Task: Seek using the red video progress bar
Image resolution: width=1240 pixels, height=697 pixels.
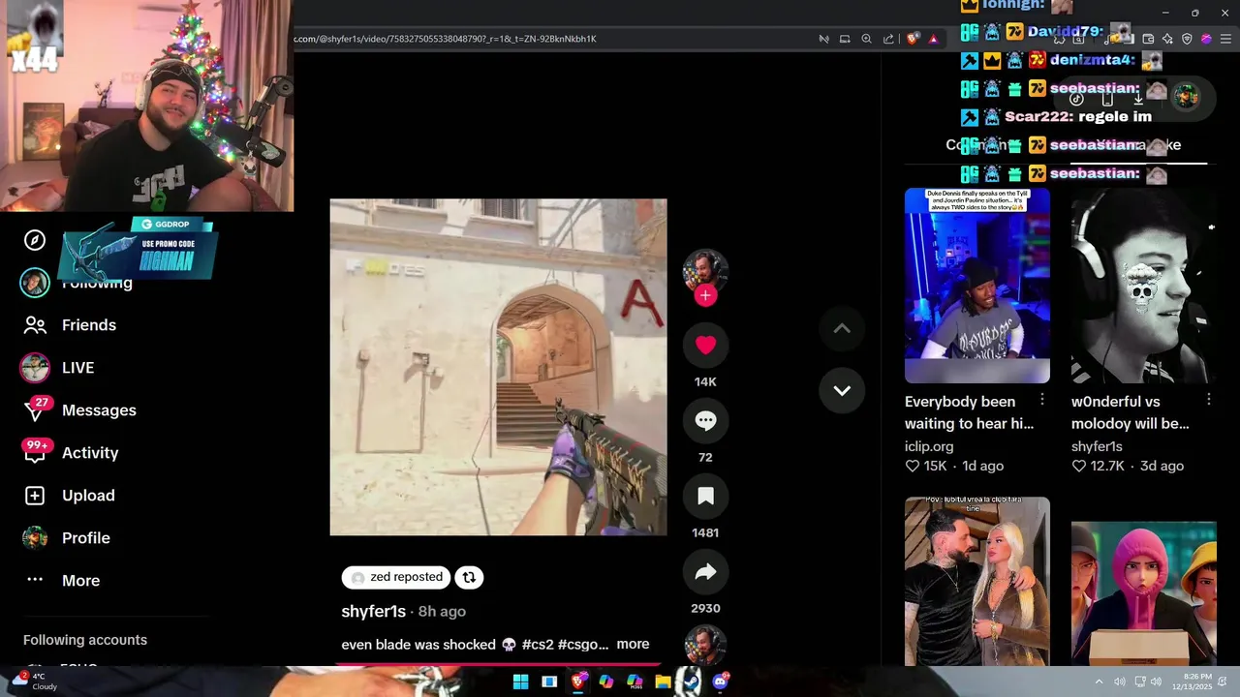Action: (498, 665)
